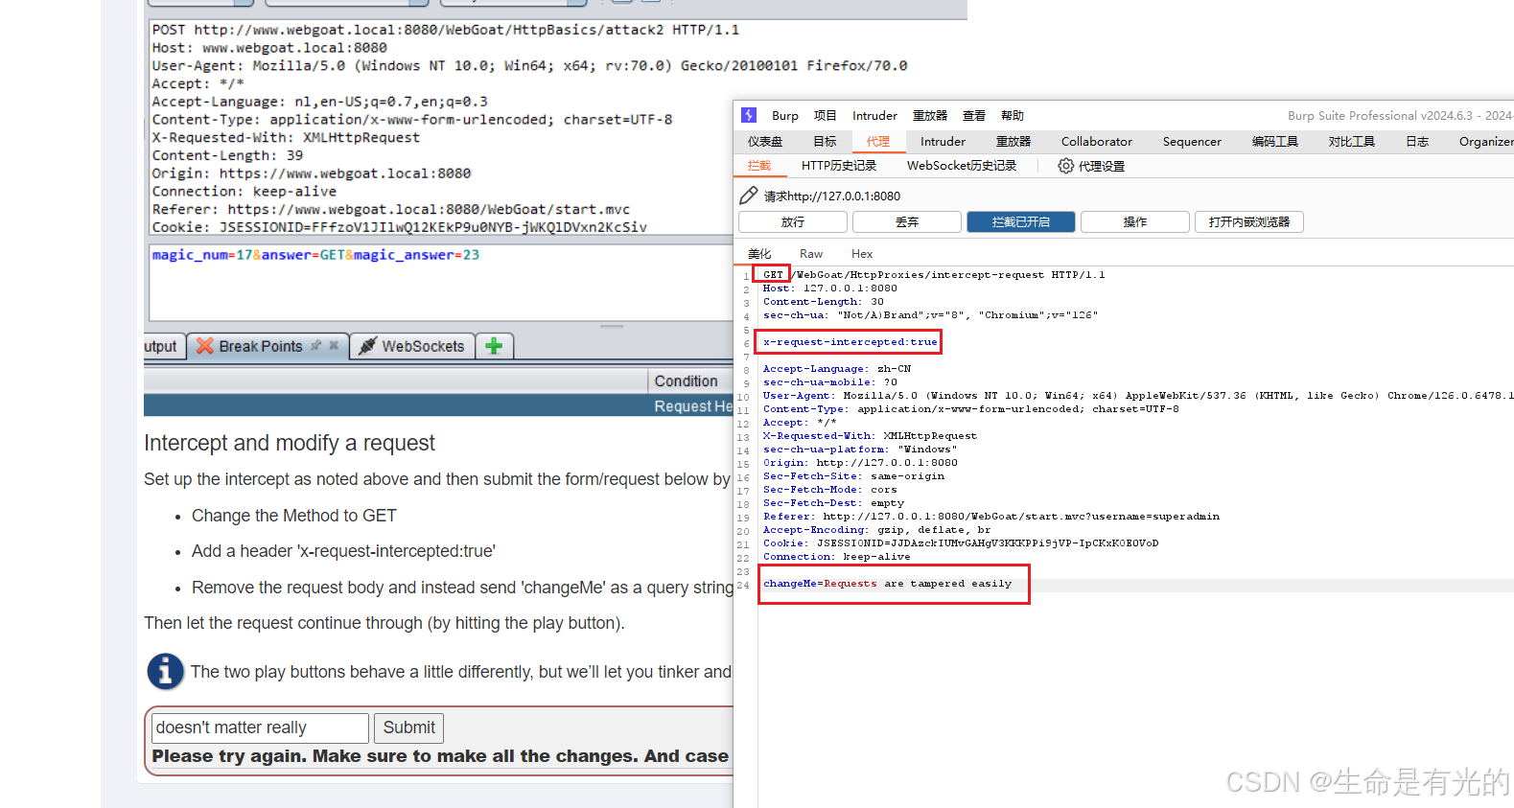Click the Origin: http://127.0.0.1:8080 line
1514x808 pixels.
pos(860,462)
